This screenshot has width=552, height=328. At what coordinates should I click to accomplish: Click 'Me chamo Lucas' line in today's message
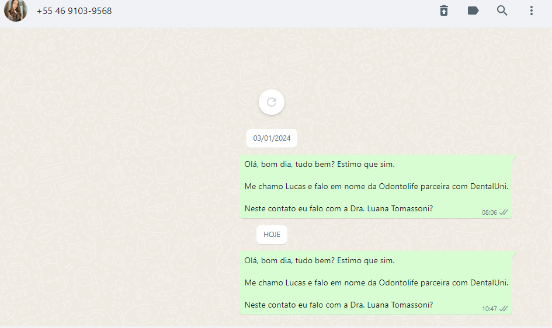pos(376,282)
